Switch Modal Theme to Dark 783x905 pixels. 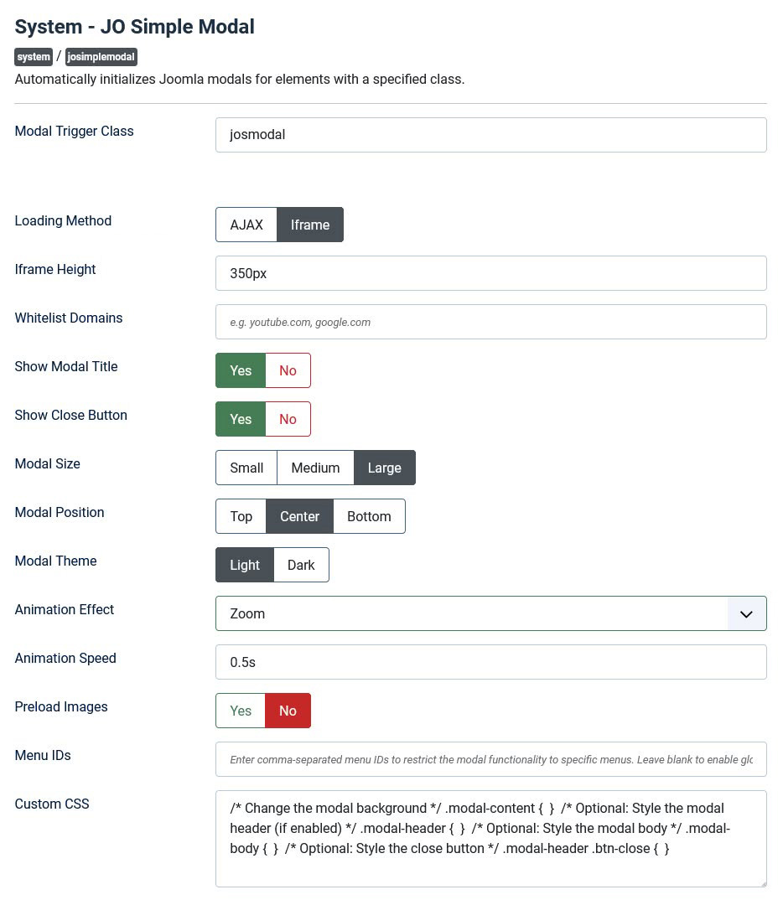coord(301,565)
